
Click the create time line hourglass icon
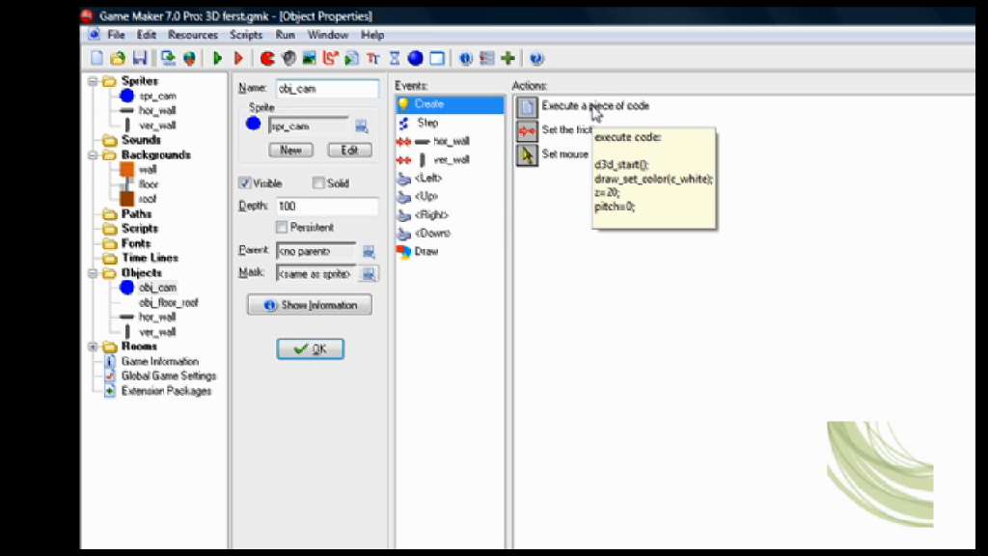click(x=395, y=59)
